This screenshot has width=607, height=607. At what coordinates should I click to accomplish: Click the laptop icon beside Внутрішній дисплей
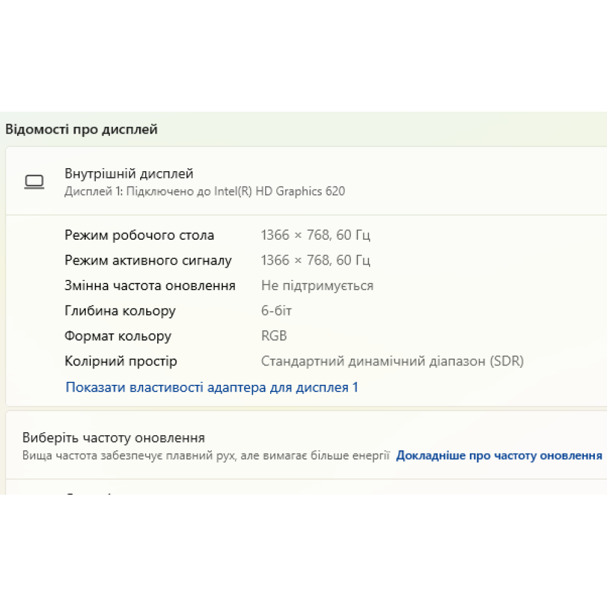click(34, 181)
